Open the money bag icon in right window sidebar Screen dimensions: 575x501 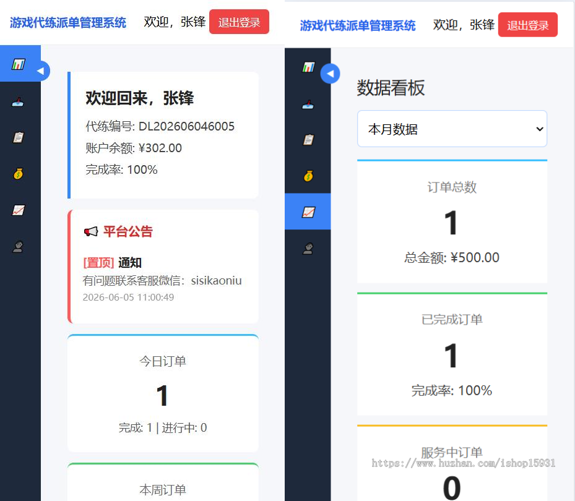tap(308, 176)
